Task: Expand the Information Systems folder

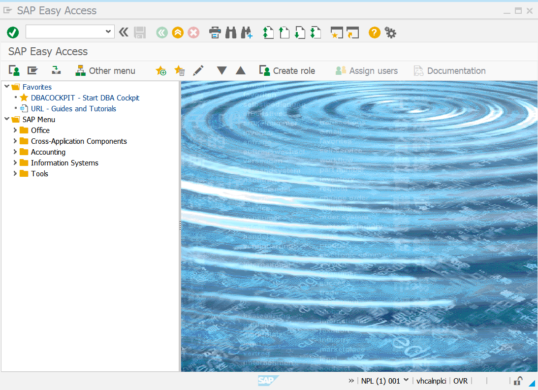Action: 15,162
